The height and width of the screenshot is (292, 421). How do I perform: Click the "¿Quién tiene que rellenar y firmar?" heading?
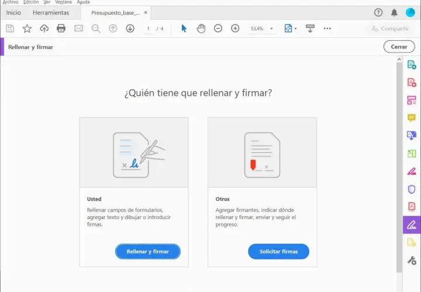point(198,93)
